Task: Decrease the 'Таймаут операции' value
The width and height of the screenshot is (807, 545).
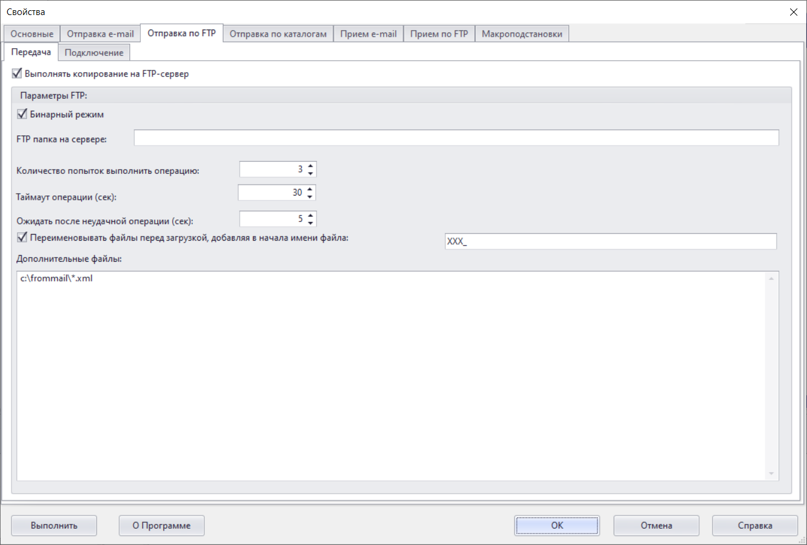Action: [310, 197]
